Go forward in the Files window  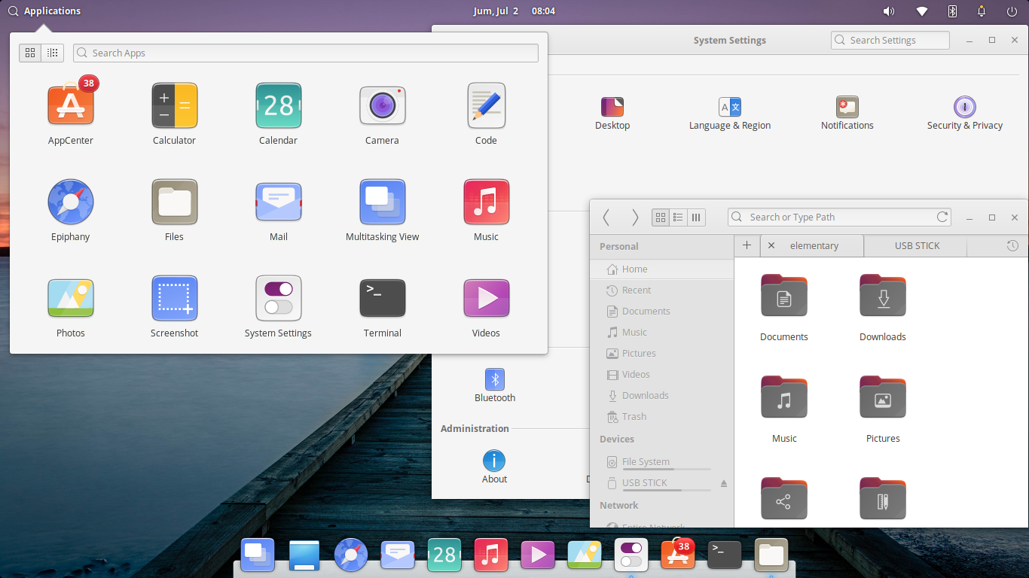pyautogui.click(x=635, y=218)
